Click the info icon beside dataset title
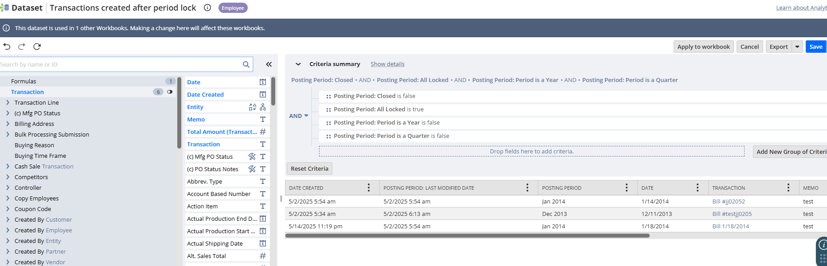Image resolution: width=827 pixels, height=266 pixels. [207, 8]
